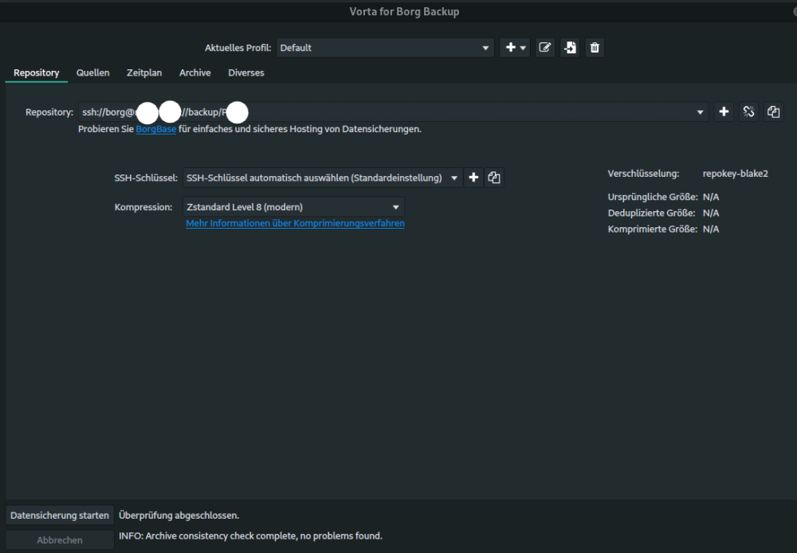The width and height of the screenshot is (797, 553).
Task: Add a new profile with plus button
Action: tap(515, 48)
